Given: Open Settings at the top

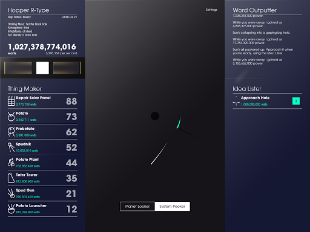Looking at the screenshot, I should [211, 10].
